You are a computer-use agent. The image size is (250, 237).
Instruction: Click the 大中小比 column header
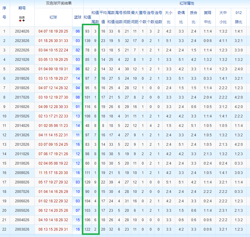tap(223, 17)
